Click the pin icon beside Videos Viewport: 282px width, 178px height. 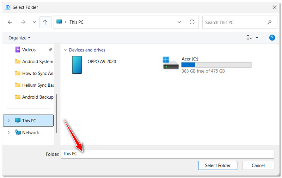point(50,49)
